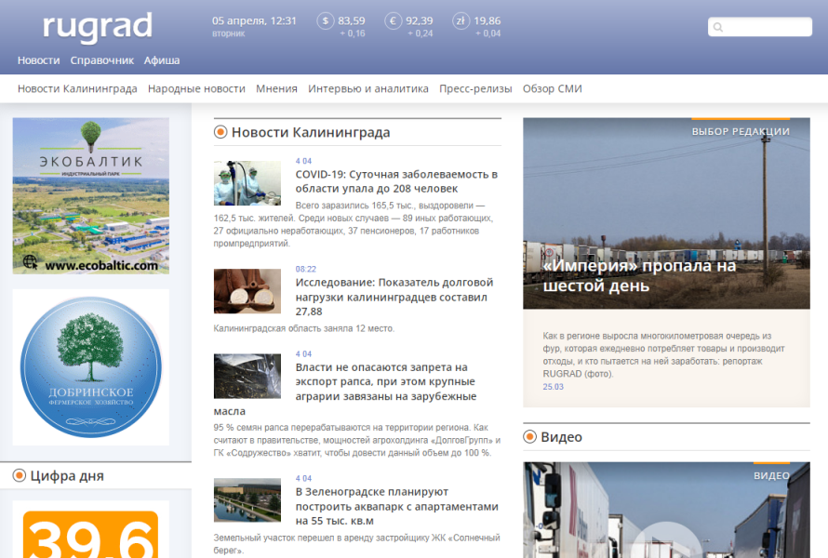Click orange circle icon beside Цифра дня
This screenshot has width=828, height=558.
(x=20, y=476)
